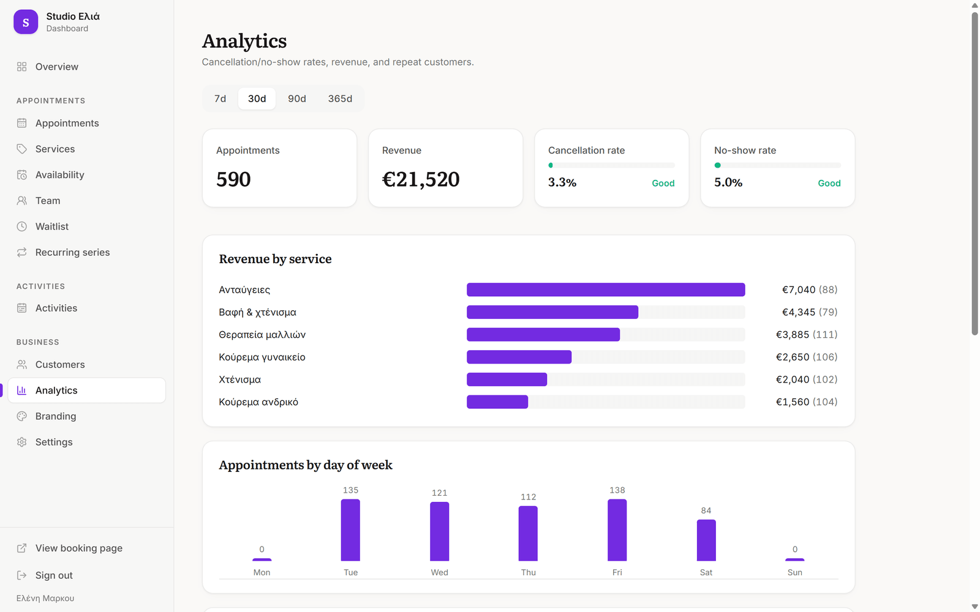The image size is (980, 612).
Task: Click the Appointments by day of week heading
Action: (x=306, y=465)
